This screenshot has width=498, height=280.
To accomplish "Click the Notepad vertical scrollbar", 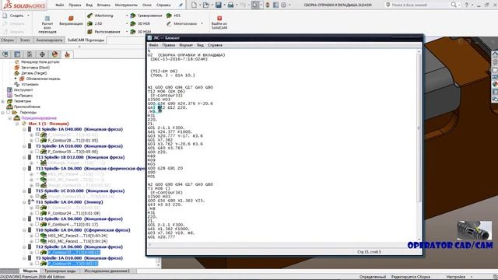I will [x=419, y=145].
